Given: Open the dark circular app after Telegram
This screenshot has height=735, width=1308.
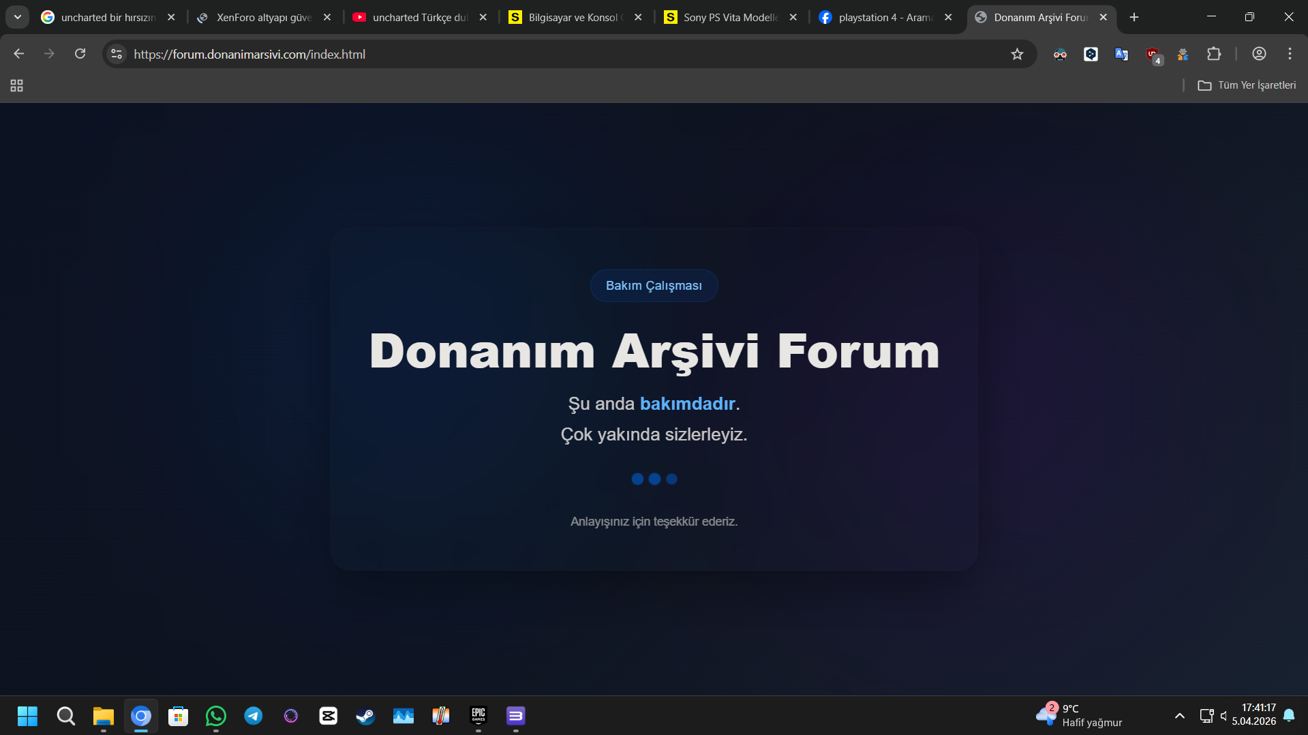Looking at the screenshot, I should (x=291, y=716).
